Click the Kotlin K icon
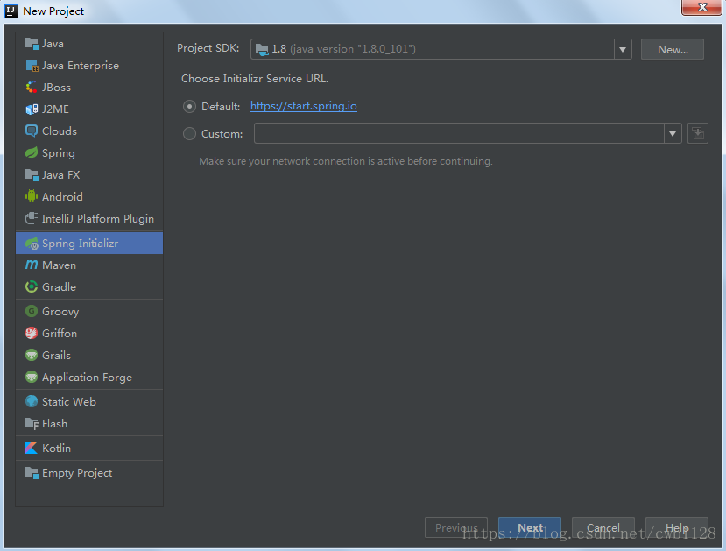 (x=32, y=448)
